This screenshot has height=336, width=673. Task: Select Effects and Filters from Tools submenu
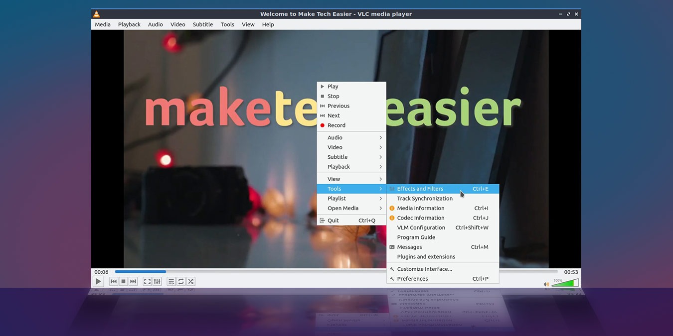point(420,189)
